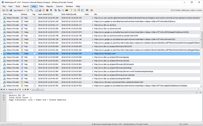Click History Provider icon in bbc.co.uk/news row

(x=5, y=25)
